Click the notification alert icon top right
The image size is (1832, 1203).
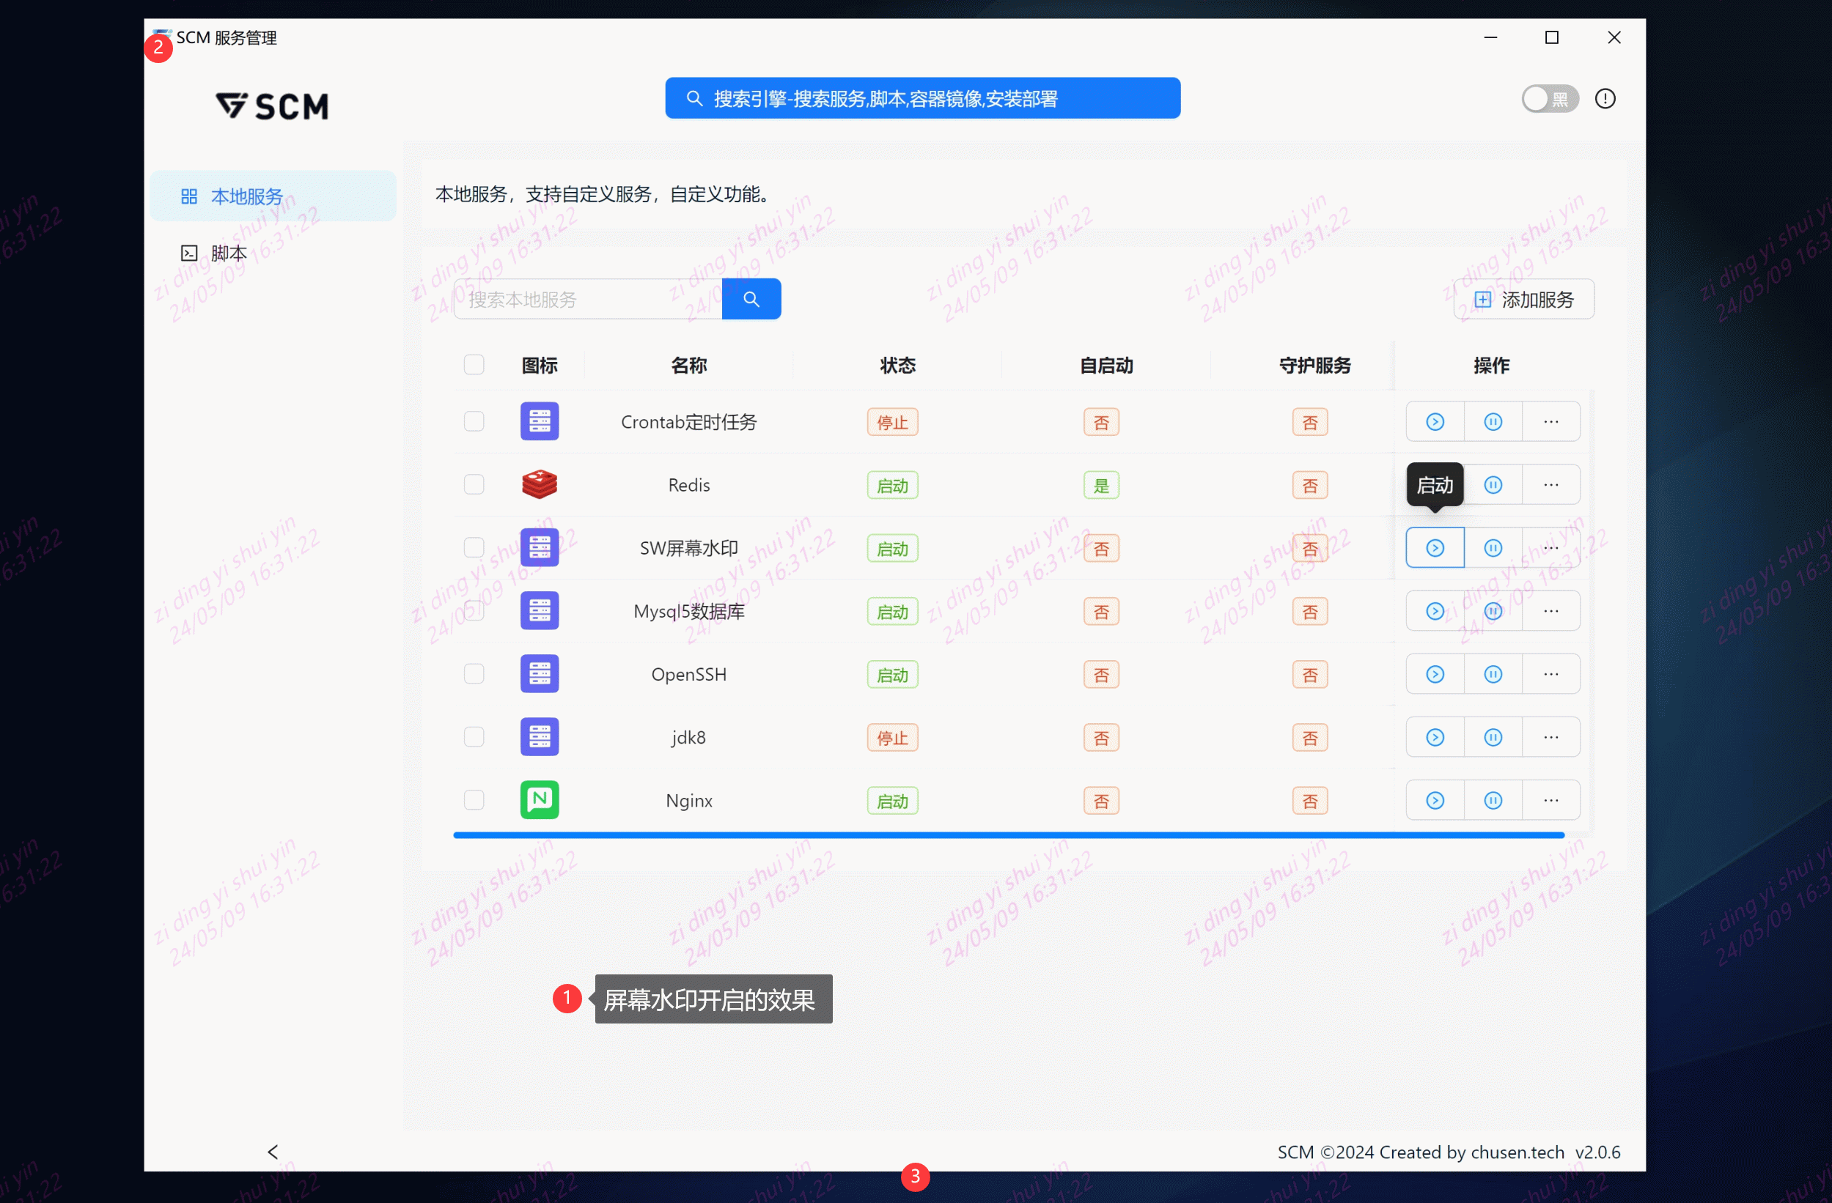[1605, 97]
